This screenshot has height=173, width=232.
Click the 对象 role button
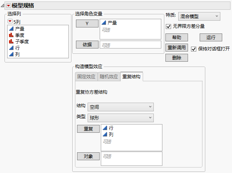[x=88, y=156]
